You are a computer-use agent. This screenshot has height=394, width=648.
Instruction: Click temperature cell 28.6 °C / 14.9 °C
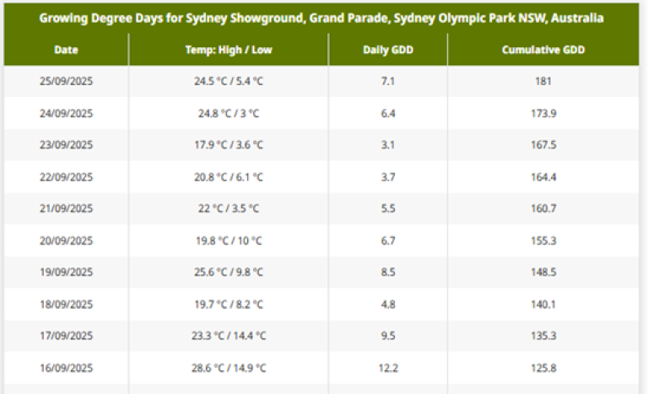click(x=229, y=368)
